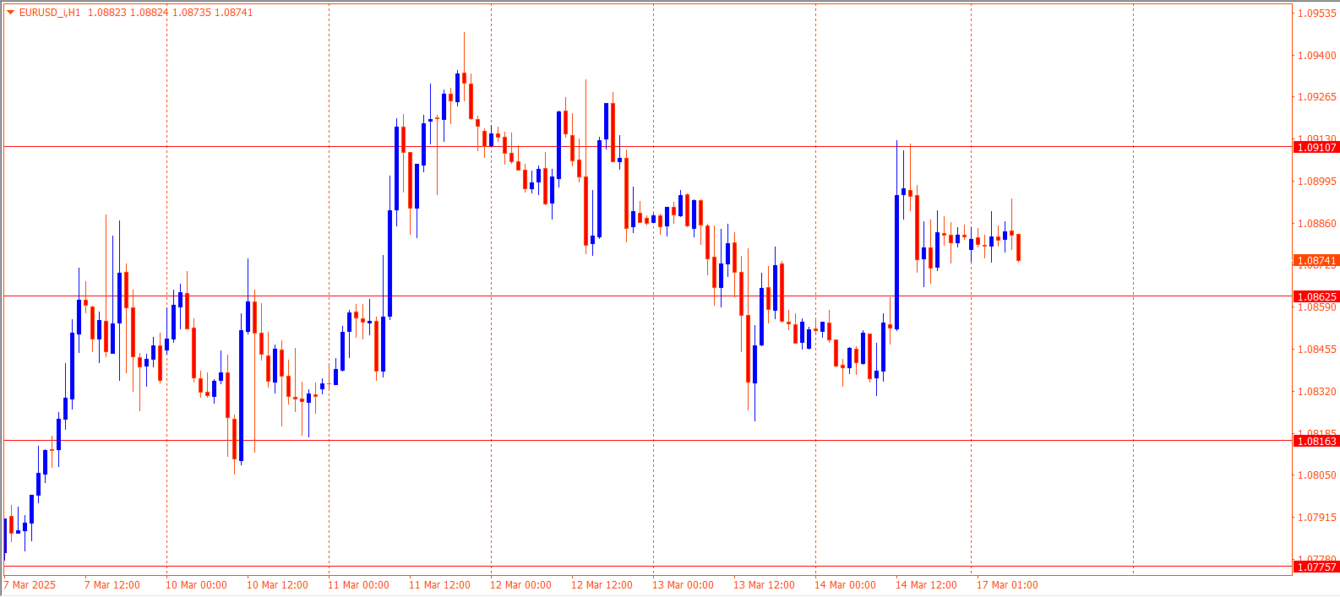The image size is (1340, 597).
Task: Click the 12 Mar 12:00 time label
Action: pyautogui.click(x=602, y=585)
